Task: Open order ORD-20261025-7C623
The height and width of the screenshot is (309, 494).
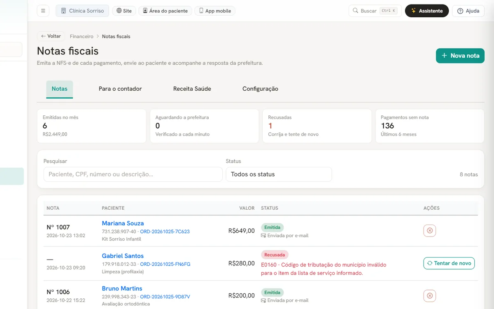Action: pos(165,232)
